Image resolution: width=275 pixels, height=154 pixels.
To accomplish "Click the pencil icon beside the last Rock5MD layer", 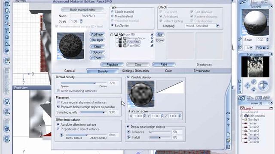I will 152,46.
